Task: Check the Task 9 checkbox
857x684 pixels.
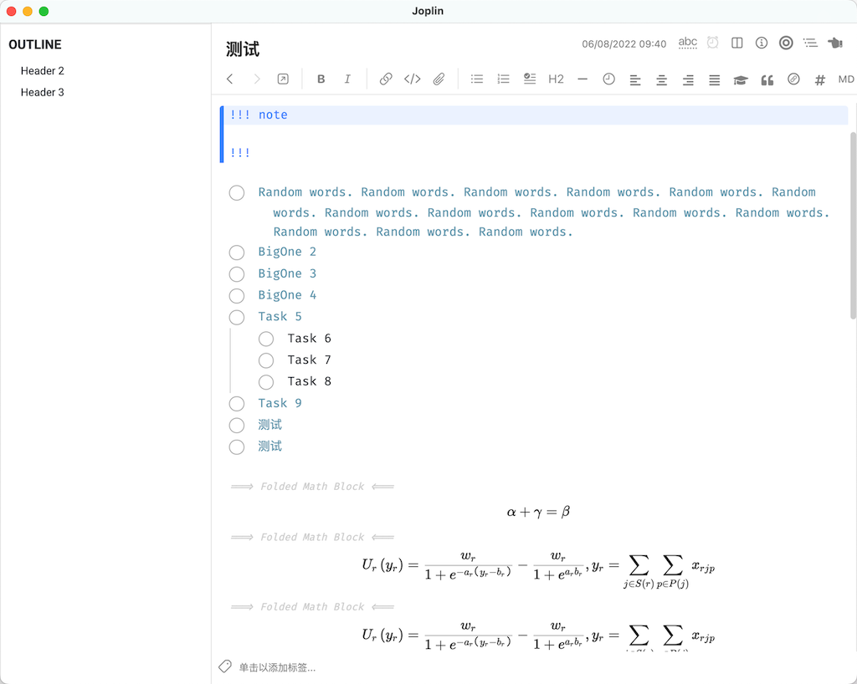Action: click(x=237, y=404)
